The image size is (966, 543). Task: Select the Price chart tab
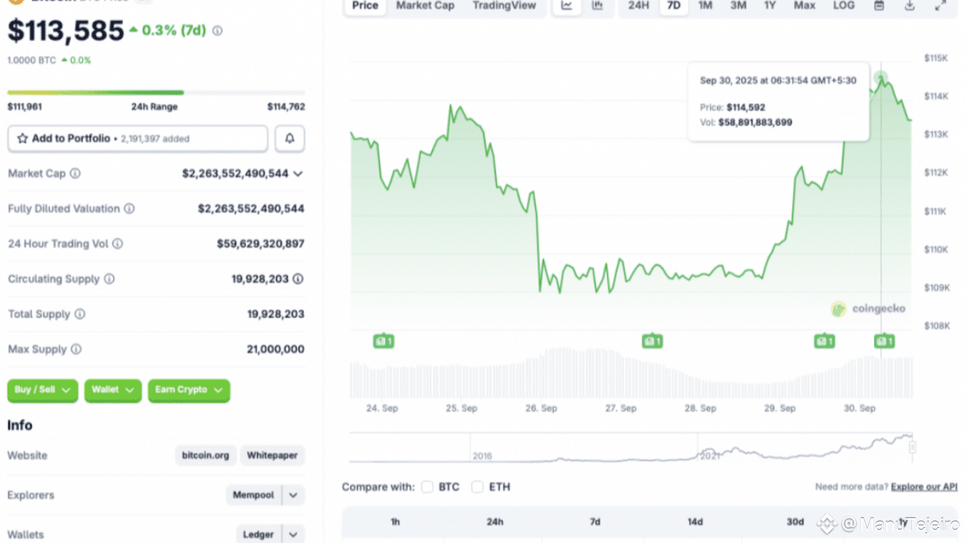point(365,5)
